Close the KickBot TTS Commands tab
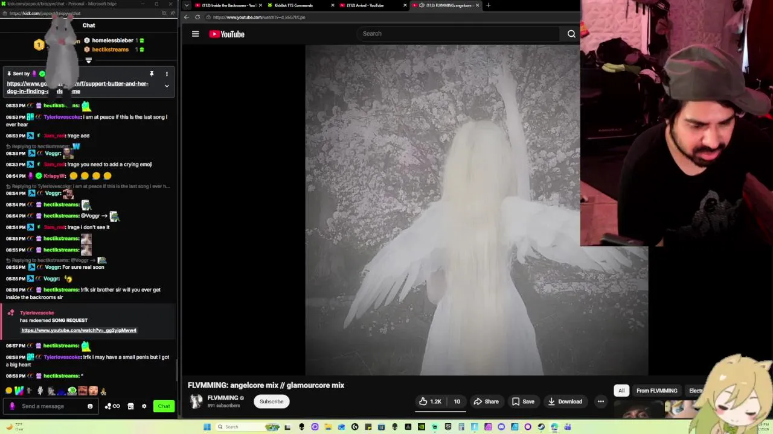The width and height of the screenshot is (773, 434). (x=332, y=5)
